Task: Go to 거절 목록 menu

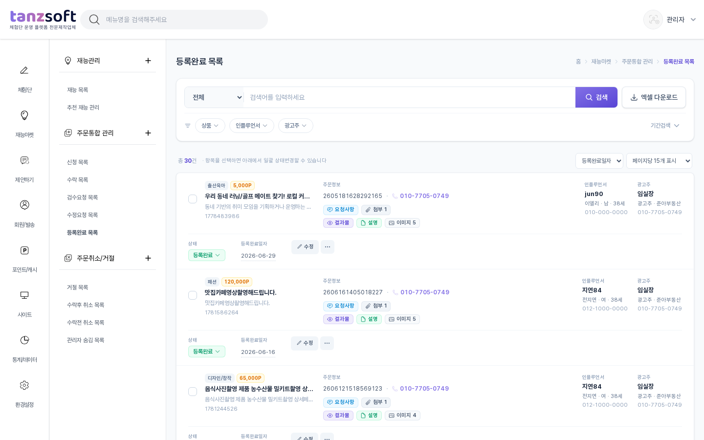Action: [x=78, y=287]
